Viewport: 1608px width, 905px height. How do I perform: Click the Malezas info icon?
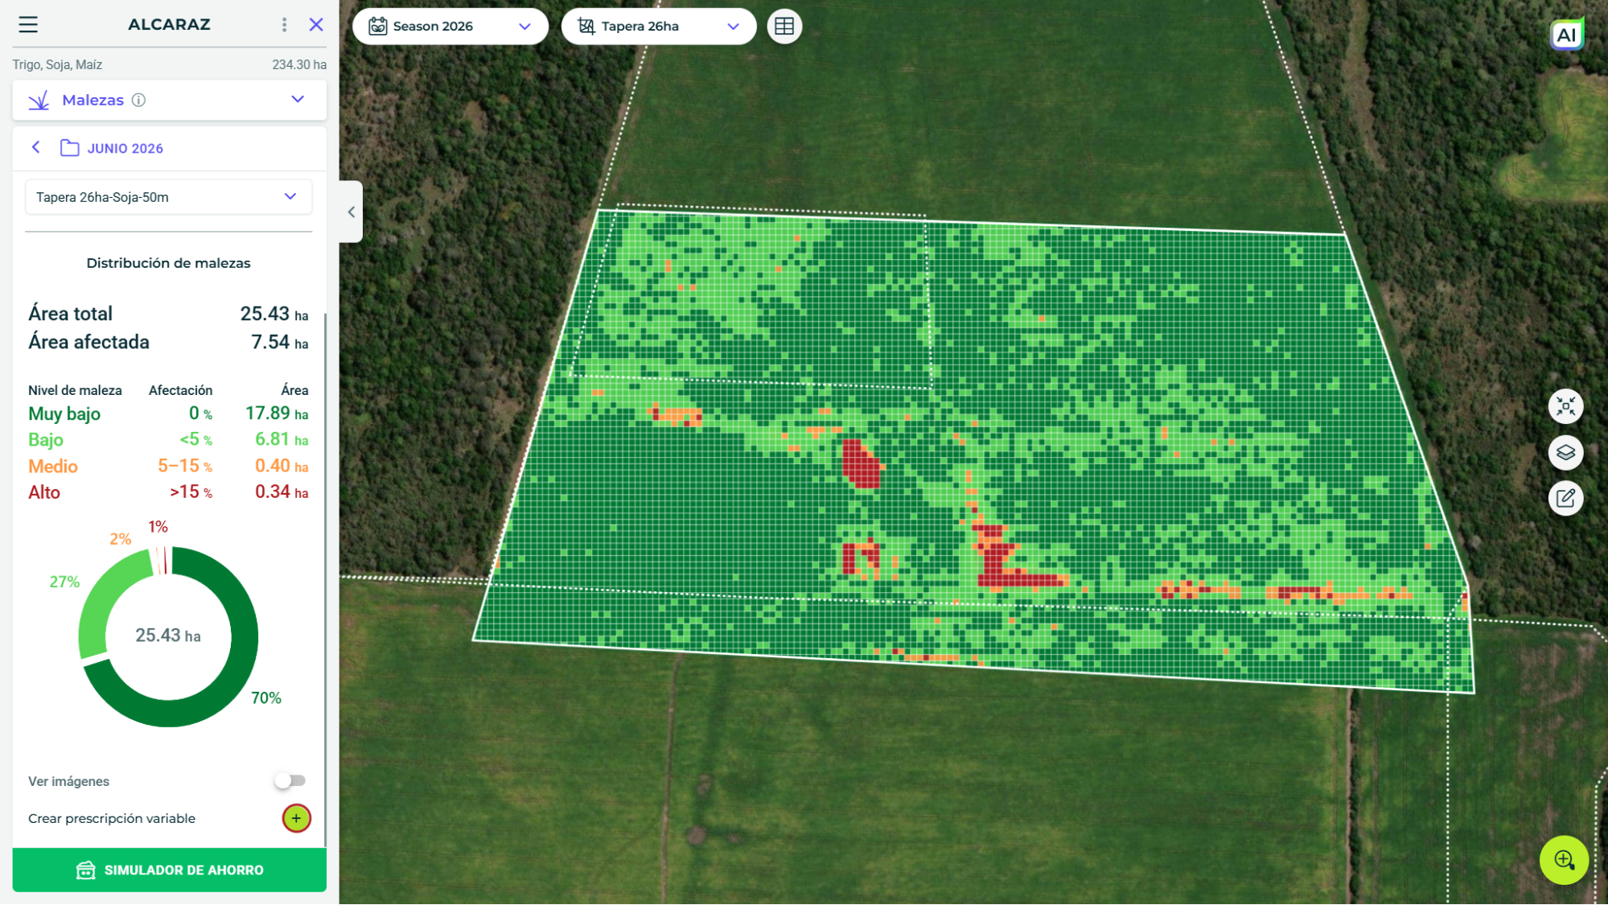coord(138,100)
